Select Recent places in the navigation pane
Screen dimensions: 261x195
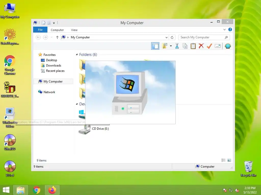(55, 71)
